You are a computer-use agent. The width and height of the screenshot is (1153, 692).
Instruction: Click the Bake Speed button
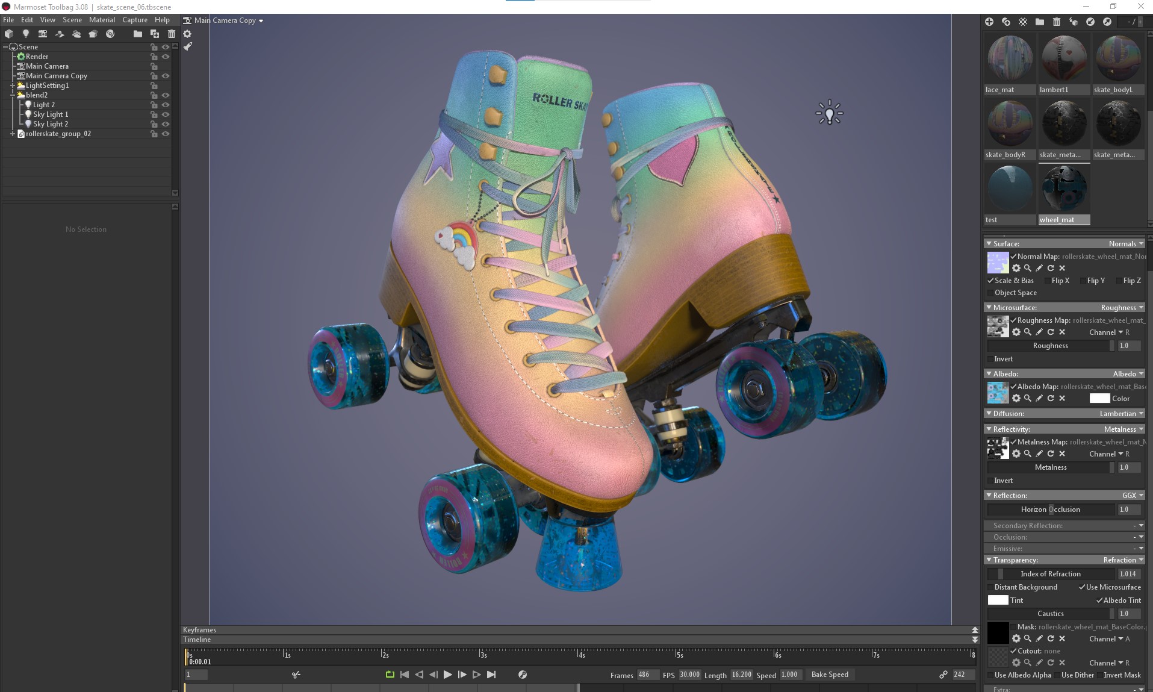[829, 675]
